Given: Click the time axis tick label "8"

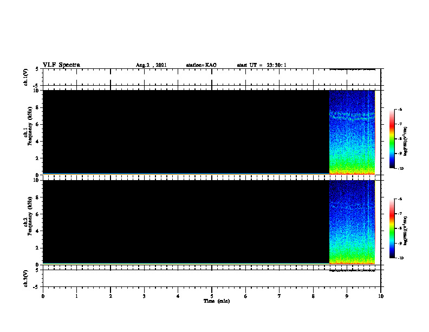Looking at the screenshot, I should point(313,296).
